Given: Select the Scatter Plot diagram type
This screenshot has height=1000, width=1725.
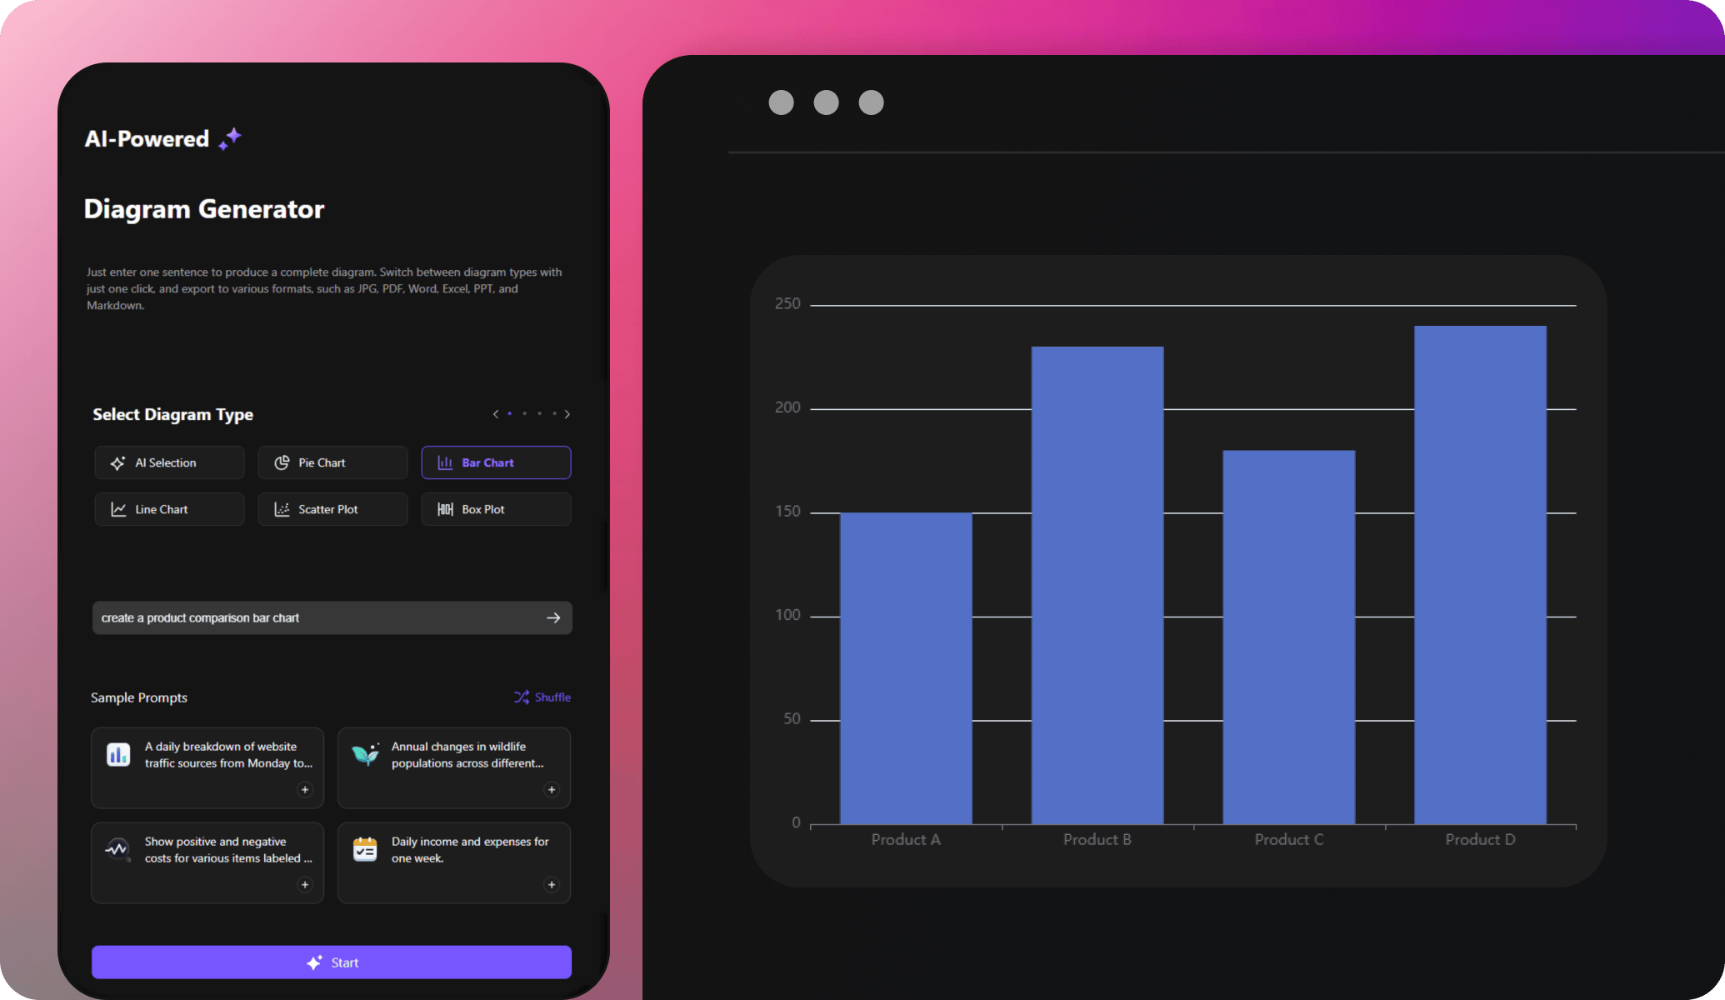Looking at the screenshot, I should coord(331,508).
